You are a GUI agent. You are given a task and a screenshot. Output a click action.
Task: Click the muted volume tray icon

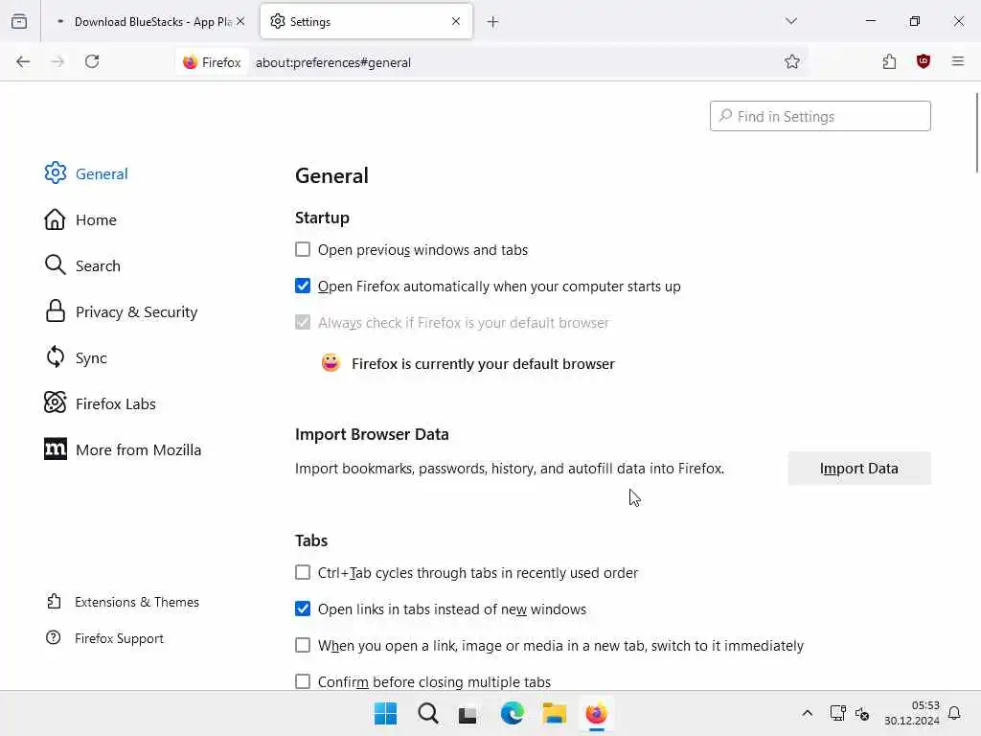(x=862, y=713)
